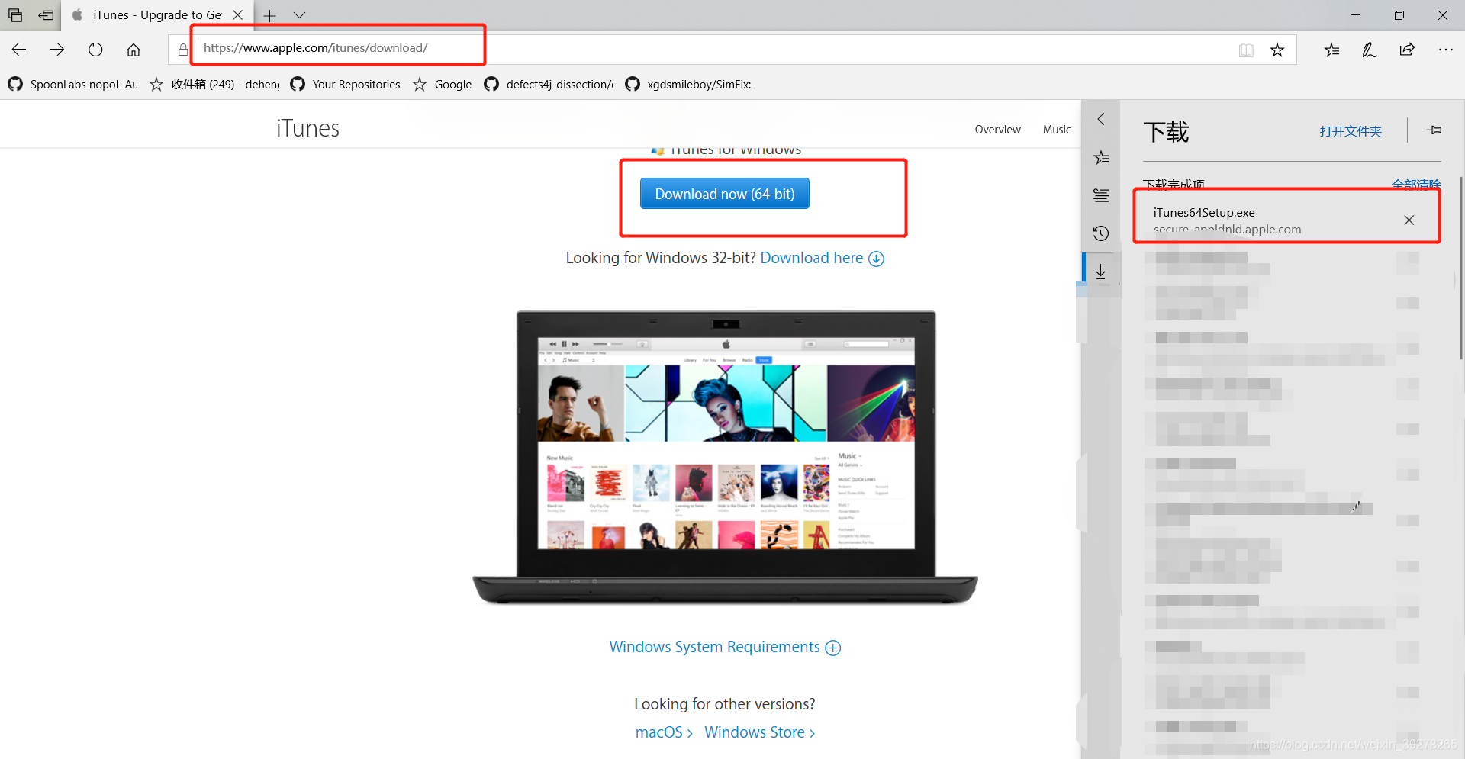Open defects4j-dissection bookmark
The height and width of the screenshot is (759, 1465).
[549, 84]
